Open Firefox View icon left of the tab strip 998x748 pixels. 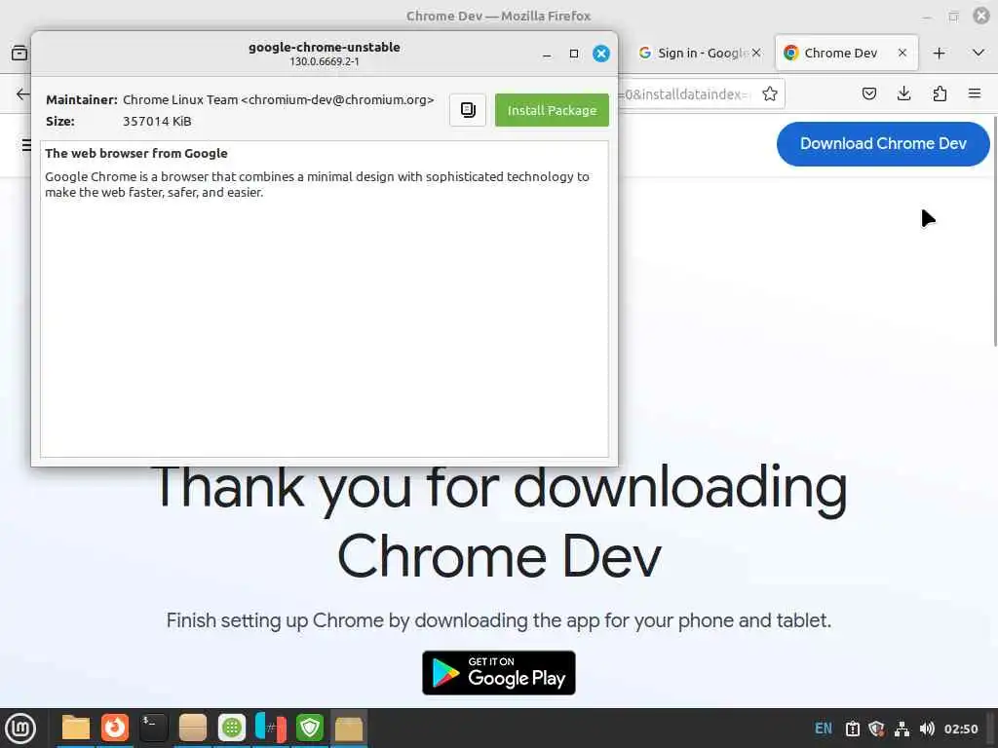coord(19,53)
